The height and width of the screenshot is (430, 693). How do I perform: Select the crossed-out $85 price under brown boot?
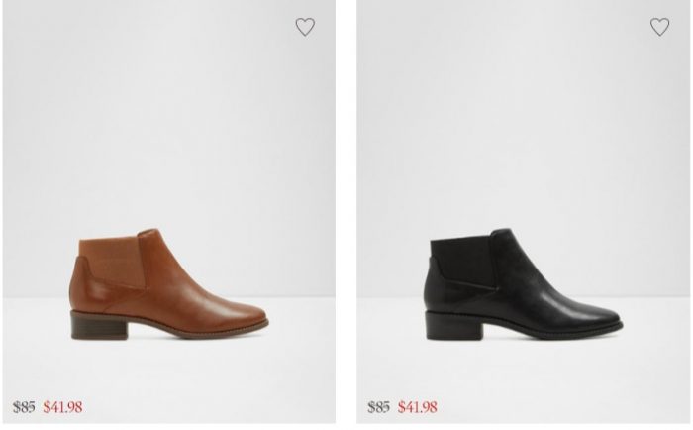[x=24, y=407]
